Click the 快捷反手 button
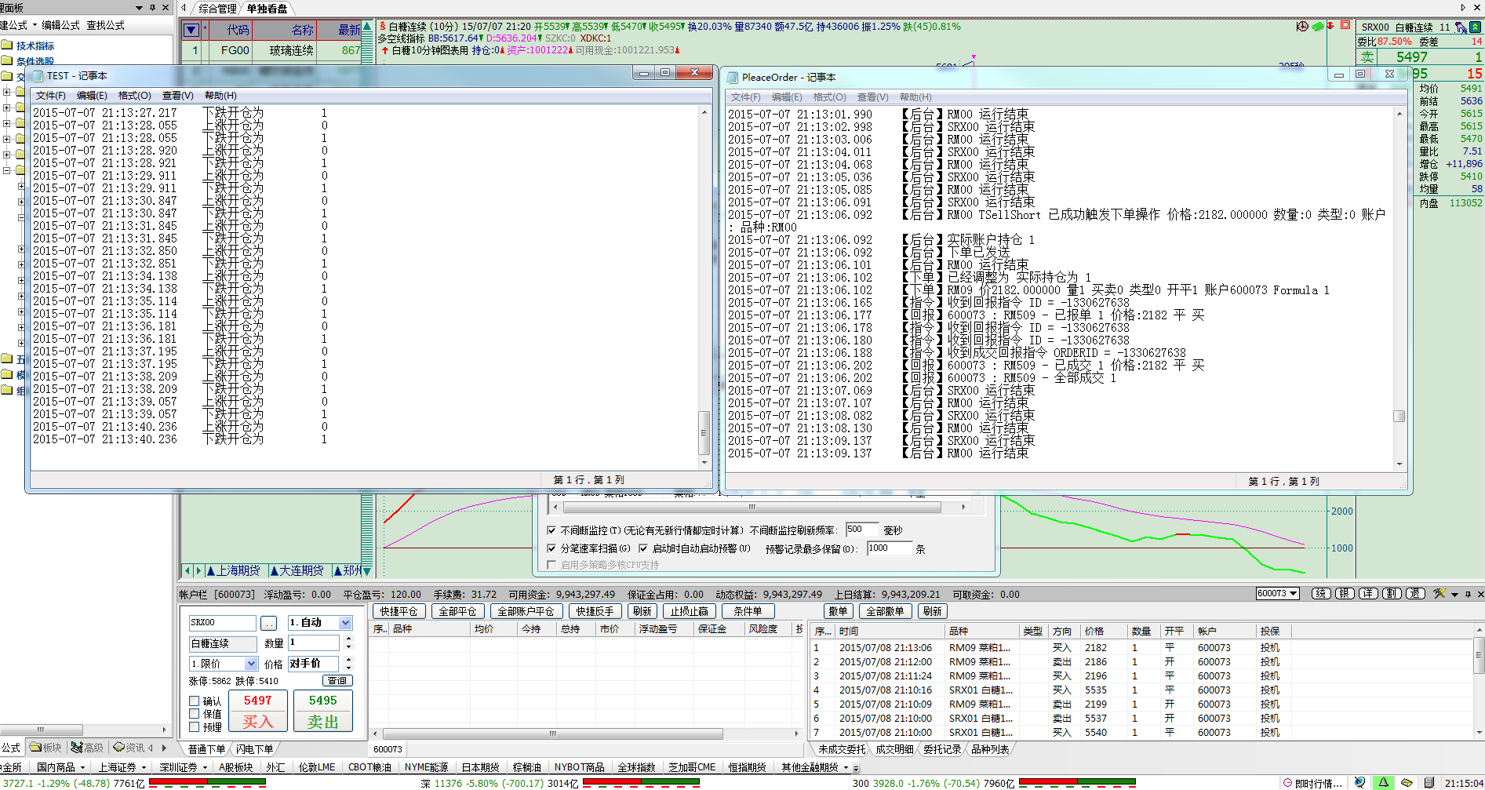 coord(594,611)
